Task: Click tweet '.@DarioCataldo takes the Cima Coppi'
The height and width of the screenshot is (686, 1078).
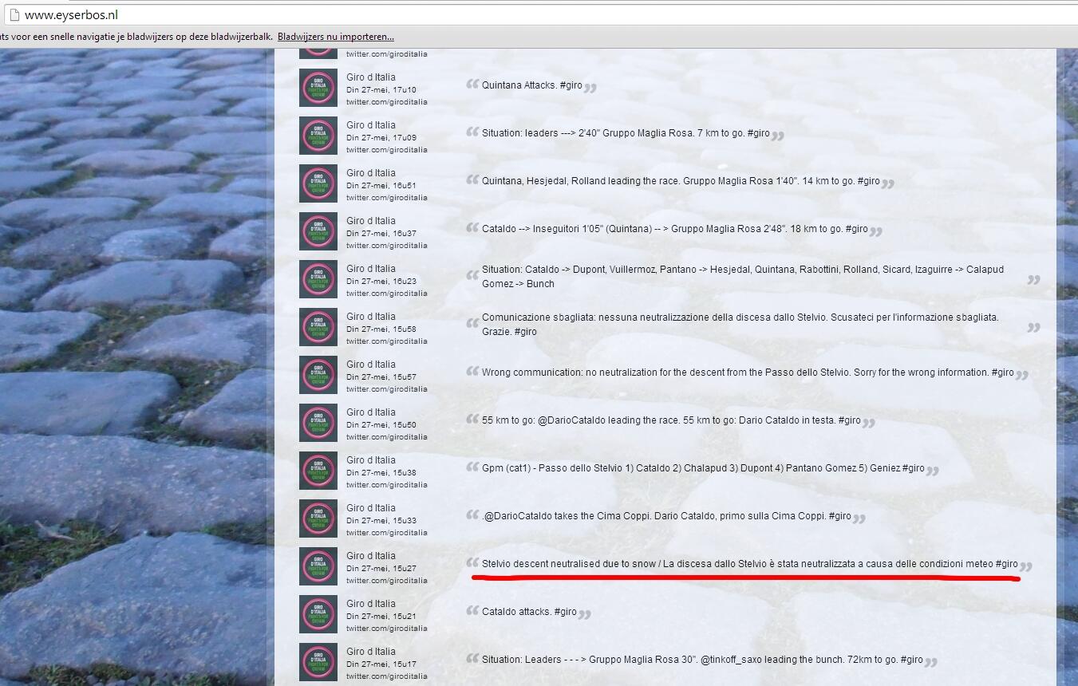Action: click(666, 516)
